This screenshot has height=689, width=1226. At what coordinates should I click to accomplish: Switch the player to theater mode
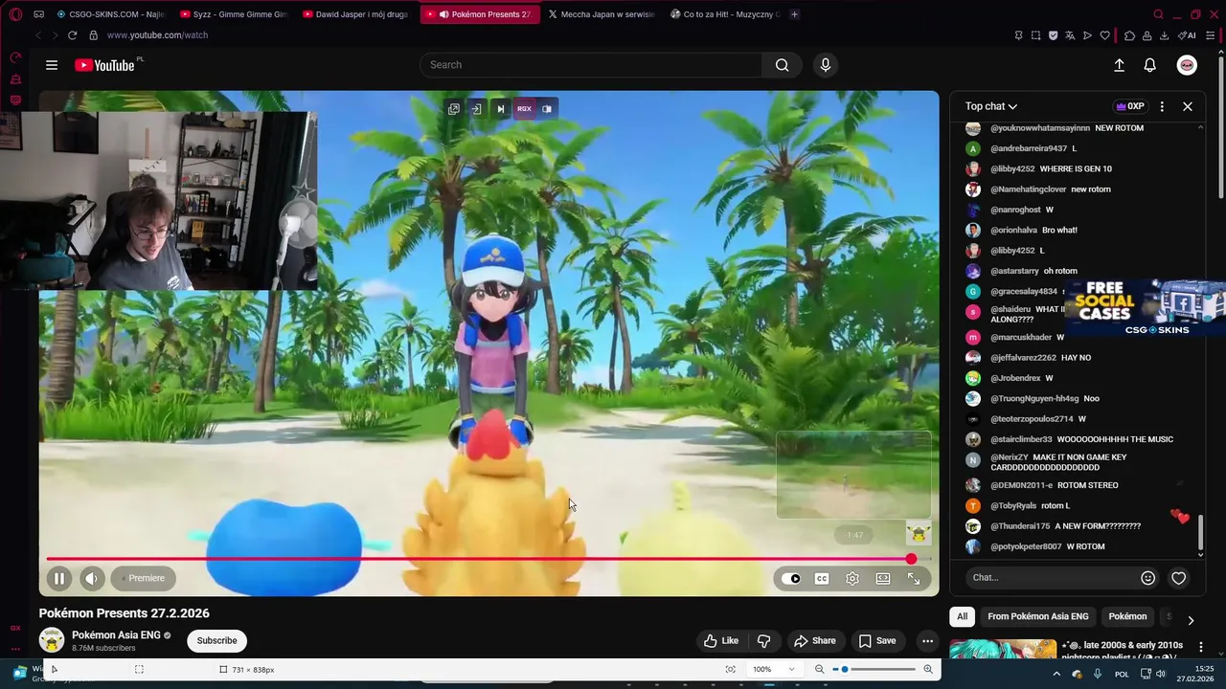coord(883,578)
